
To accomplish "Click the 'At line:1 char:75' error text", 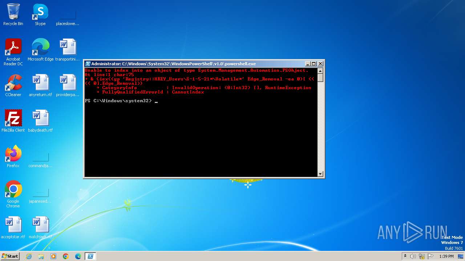I will [109, 75].
